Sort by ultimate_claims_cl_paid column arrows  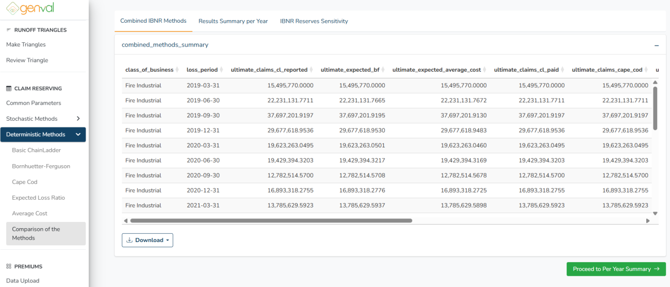click(562, 70)
